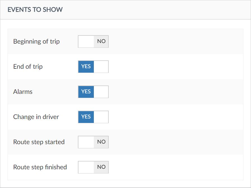Image resolution: width=251 pixels, height=188 pixels.
Task: Click the NO text on Beginning of trip switch
Action: tap(101, 41)
